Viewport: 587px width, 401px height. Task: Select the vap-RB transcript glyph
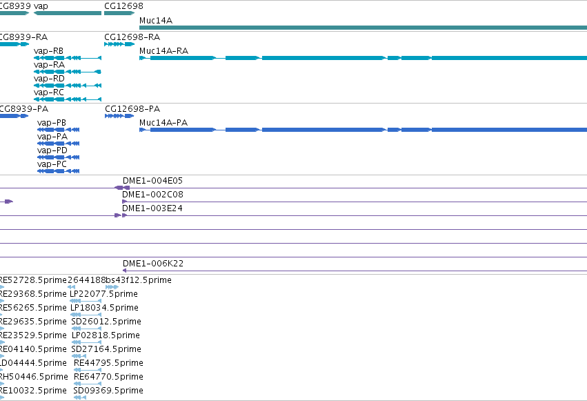(x=68, y=58)
